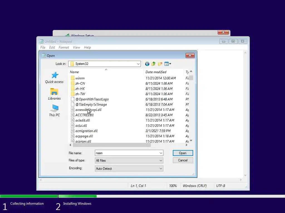Click the File name input field containing nssm

pos(127,153)
